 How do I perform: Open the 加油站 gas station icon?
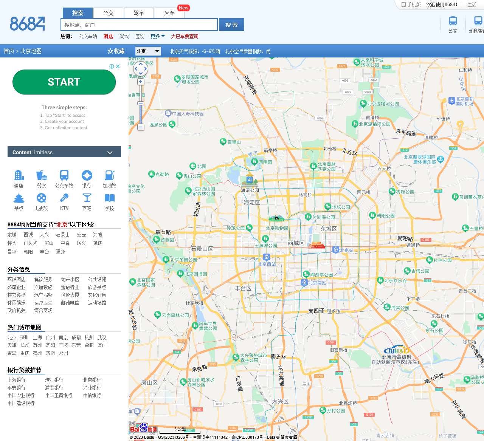[110, 175]
